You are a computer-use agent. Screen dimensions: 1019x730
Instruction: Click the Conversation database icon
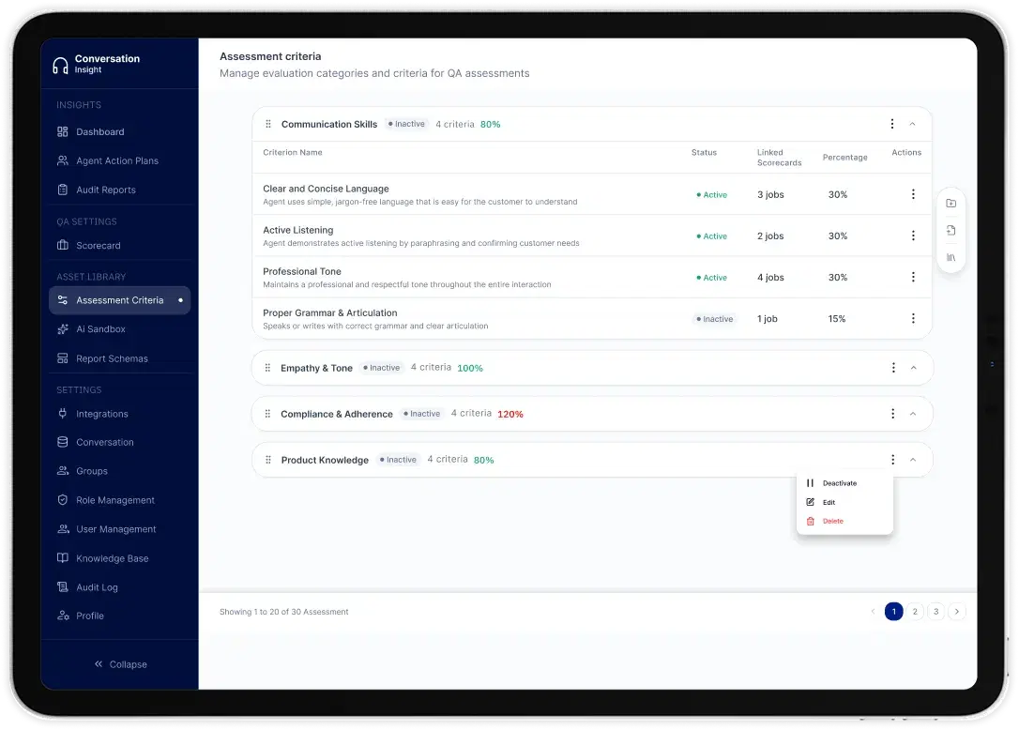point(62,442)
